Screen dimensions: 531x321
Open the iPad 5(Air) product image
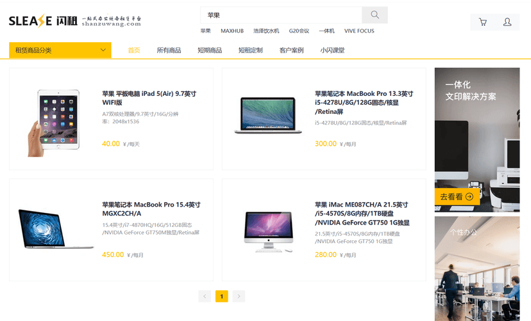click(x=55, y=123)
